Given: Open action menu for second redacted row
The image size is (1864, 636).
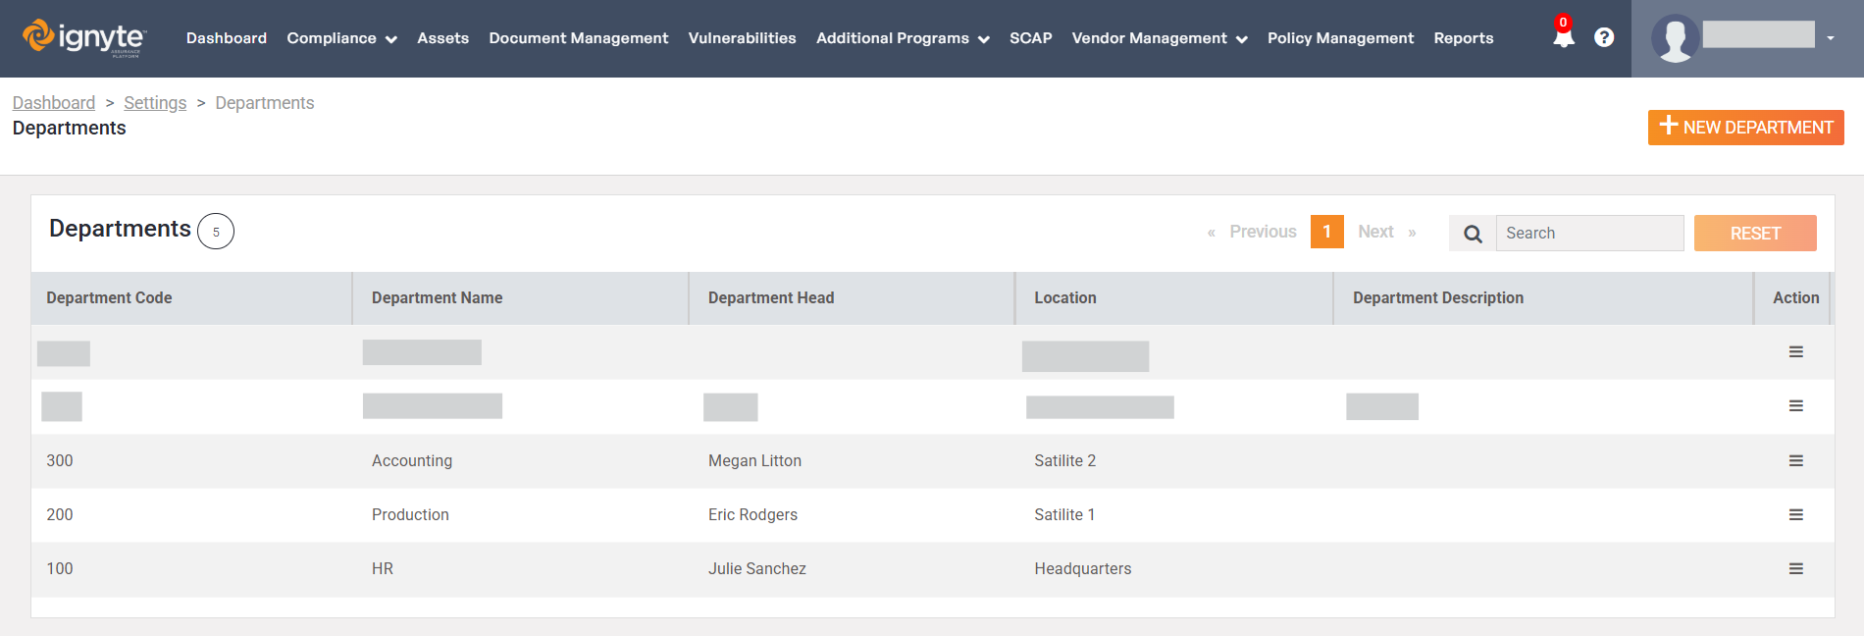Looking at the screenshot, I should point(1795,405).
